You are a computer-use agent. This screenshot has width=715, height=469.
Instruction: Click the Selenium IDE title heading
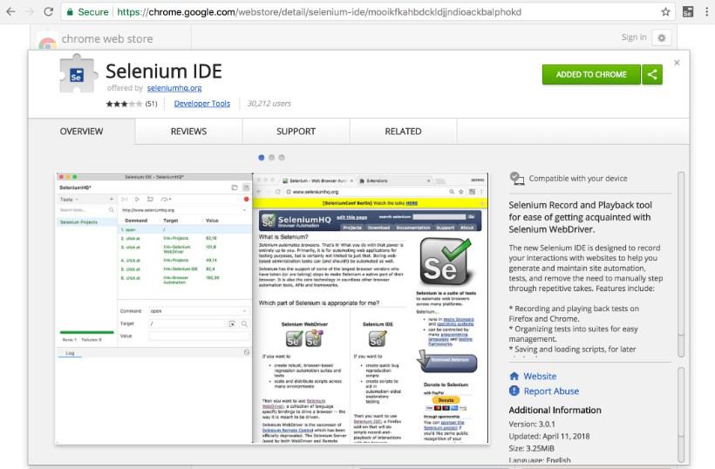(164, 71)
